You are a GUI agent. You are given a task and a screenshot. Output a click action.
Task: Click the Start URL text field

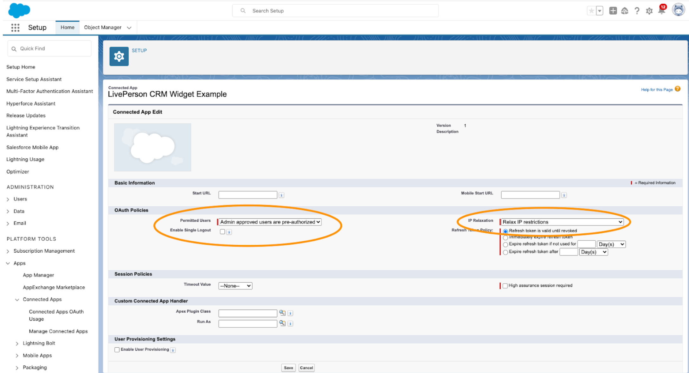248,195
